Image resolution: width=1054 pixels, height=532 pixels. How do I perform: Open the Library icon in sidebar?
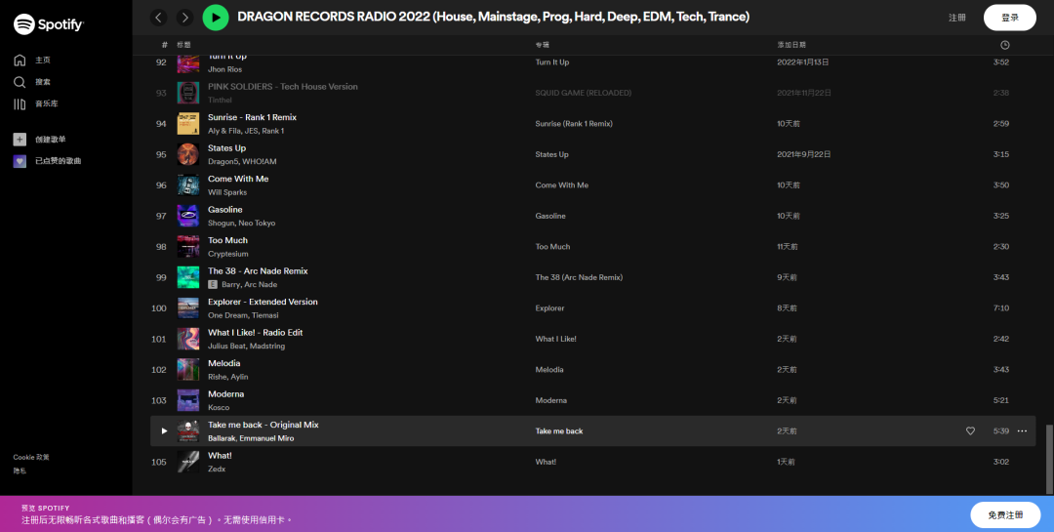(20, 103)
